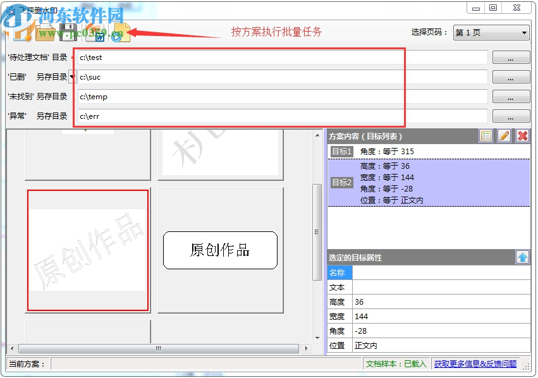Browse for the '已删' save directory (... button)
Image resolution: width=538 pixels, height=378 pixels.
click(x=511, y=77)
